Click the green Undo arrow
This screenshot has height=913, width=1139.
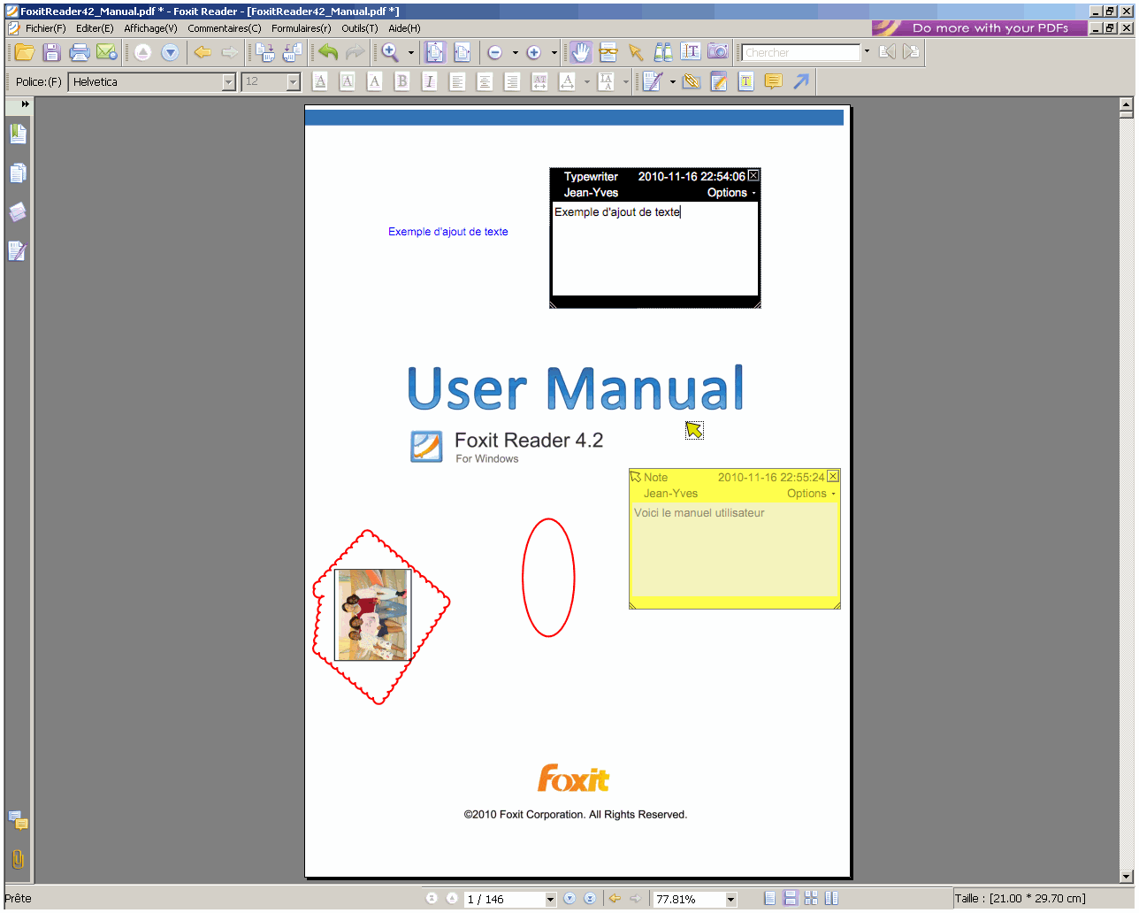[328, 52]
